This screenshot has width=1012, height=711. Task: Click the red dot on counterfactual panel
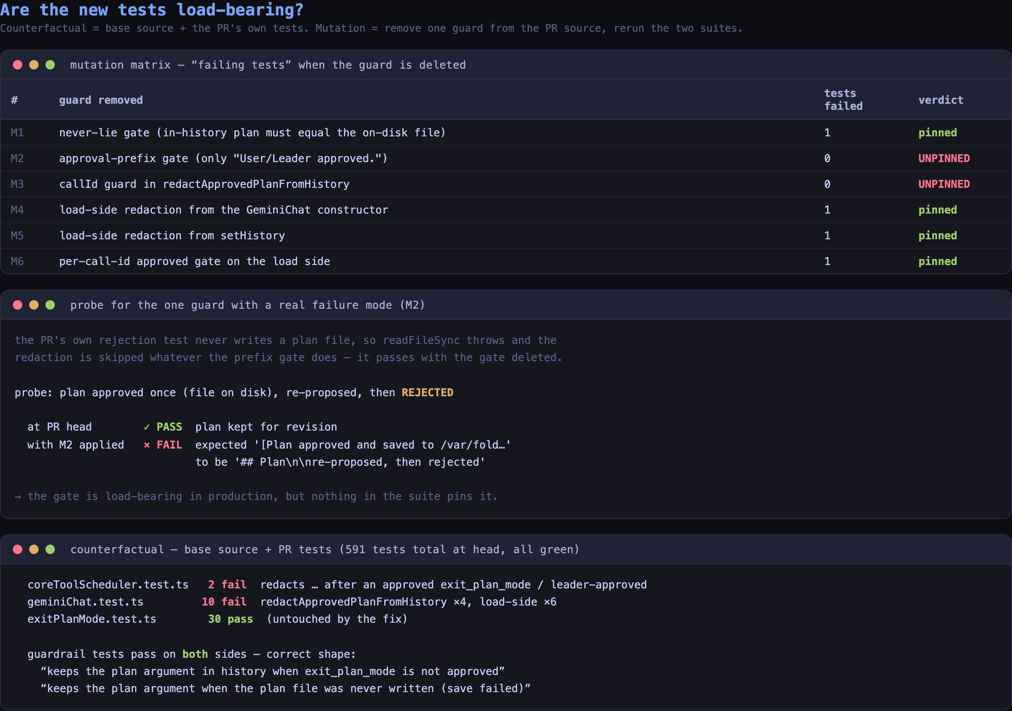pos(18,549)
